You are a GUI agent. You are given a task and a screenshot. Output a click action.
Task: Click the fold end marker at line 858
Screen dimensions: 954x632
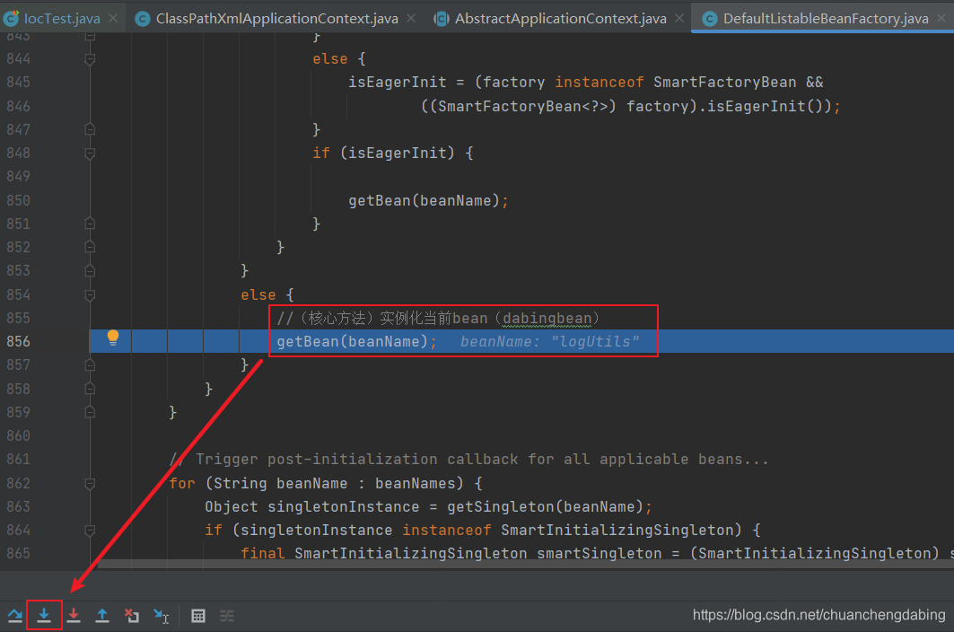click(90, 389)
